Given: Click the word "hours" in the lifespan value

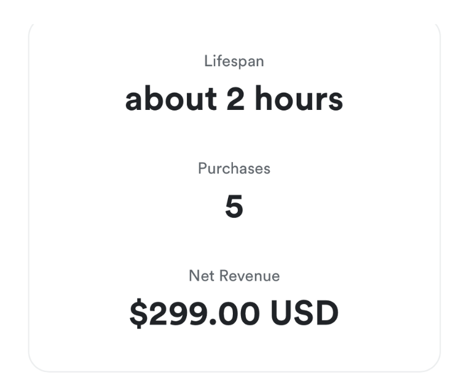Looking at the screenshot, I should point(299,99).
